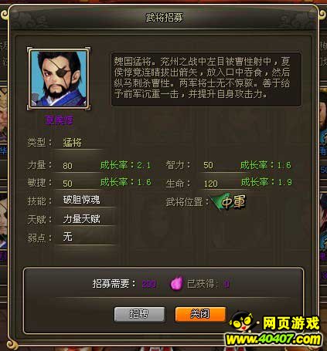Select the 破胆惊魂 skill field
The width and height of the screenshot is (327, 351).
click(x=85, y=200)
